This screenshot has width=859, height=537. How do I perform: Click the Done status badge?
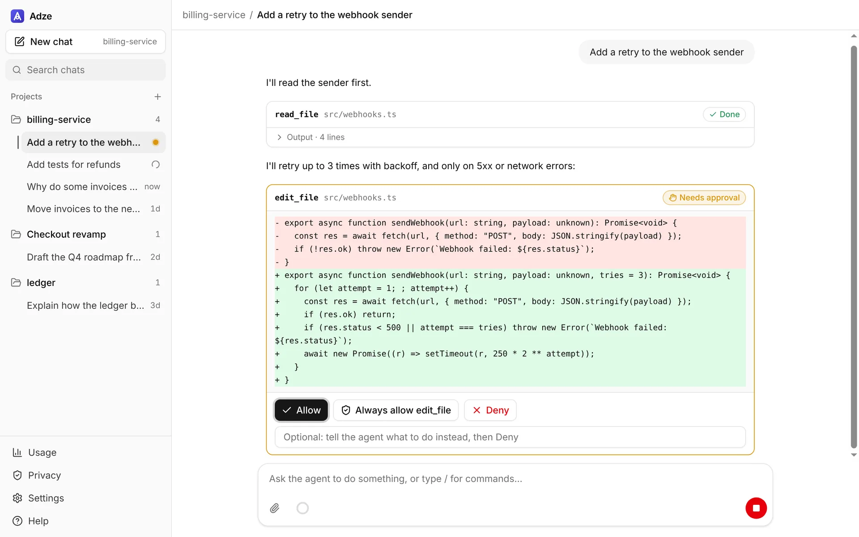pyautogui.click(x=724, y=115)
